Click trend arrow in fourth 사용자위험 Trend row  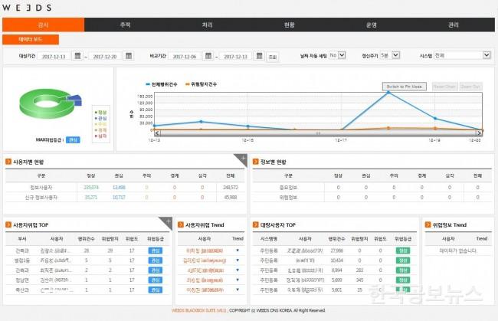tap(238, 280)
